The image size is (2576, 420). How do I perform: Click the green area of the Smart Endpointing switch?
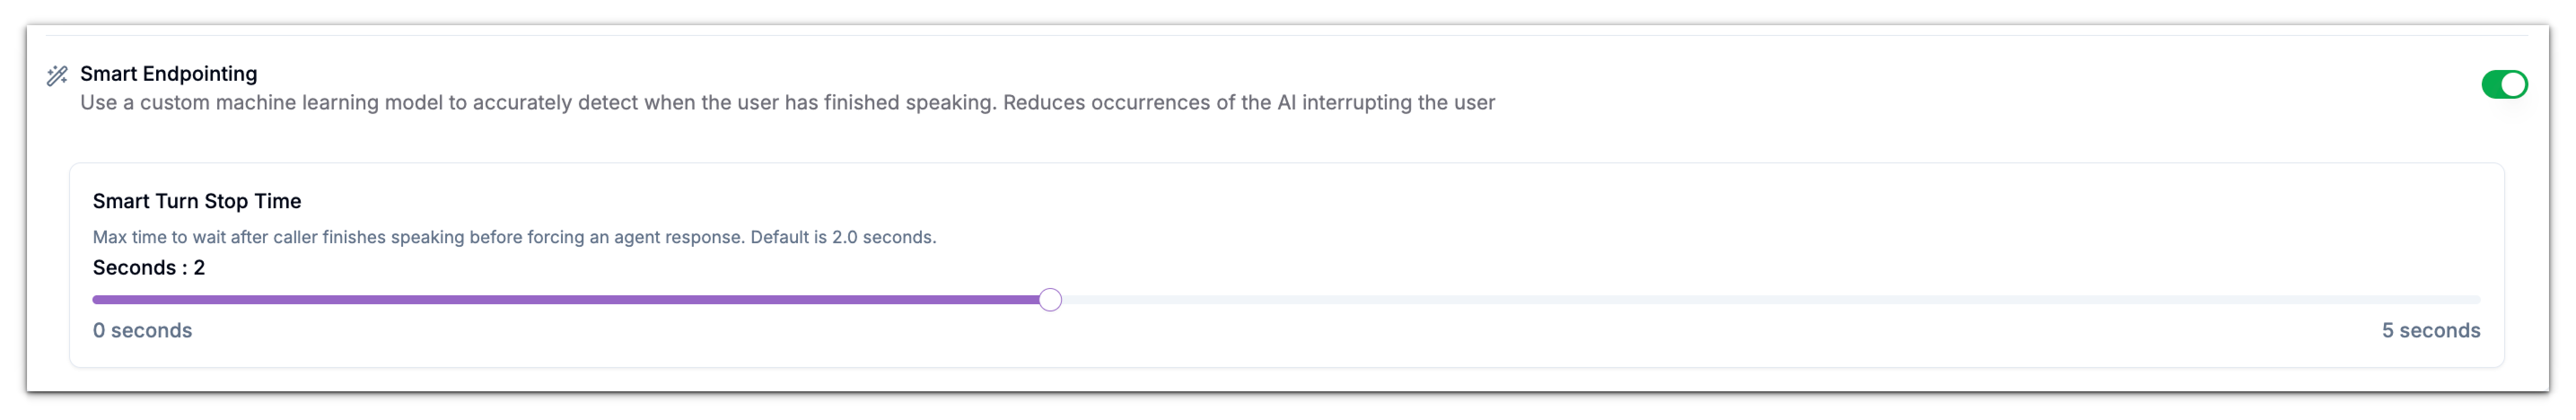click(x=2493, y=85)
